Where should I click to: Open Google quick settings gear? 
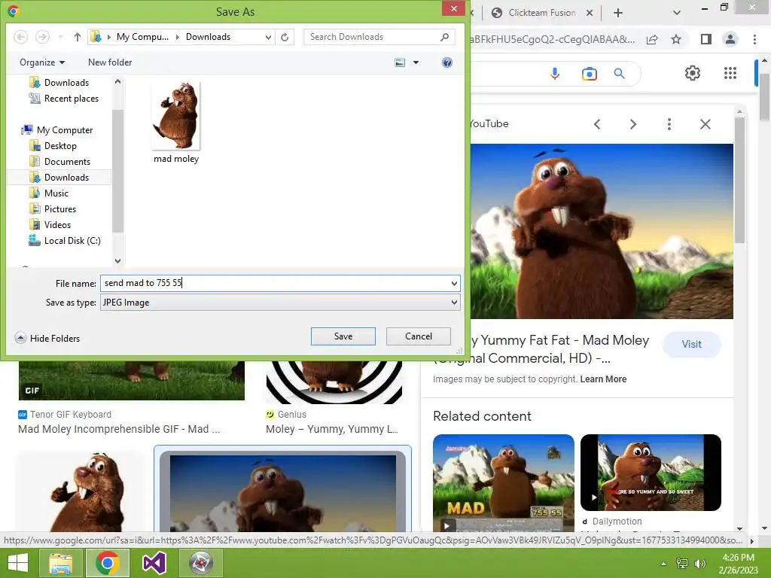(693, 73)
